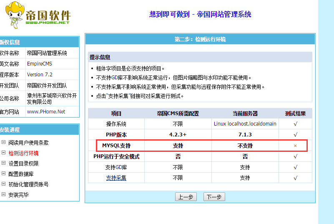Viewport: 334px width, 224px height.
Task: Click the red × in MYSQL支持 row
Action: point(295,146)
